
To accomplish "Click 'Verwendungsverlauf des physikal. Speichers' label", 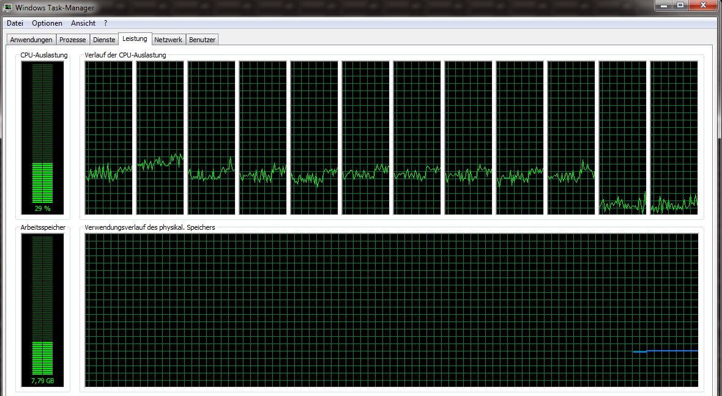I will tap(150, 227).
